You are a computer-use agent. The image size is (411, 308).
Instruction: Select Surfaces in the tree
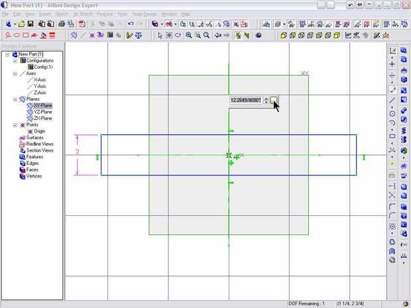35,138
